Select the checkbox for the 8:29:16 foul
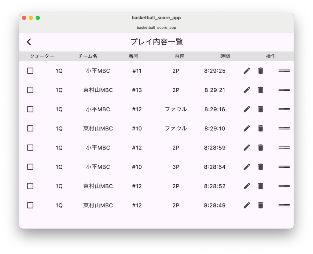313x254 pixels. pyautogui.click(x=30, y=109)
